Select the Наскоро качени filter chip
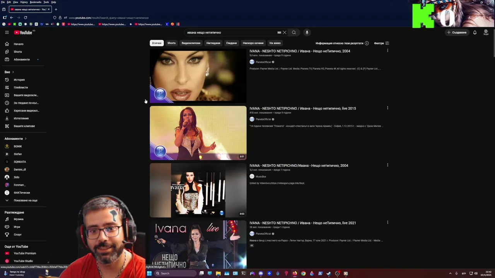 pyautogui.click(x=253, y=43)
